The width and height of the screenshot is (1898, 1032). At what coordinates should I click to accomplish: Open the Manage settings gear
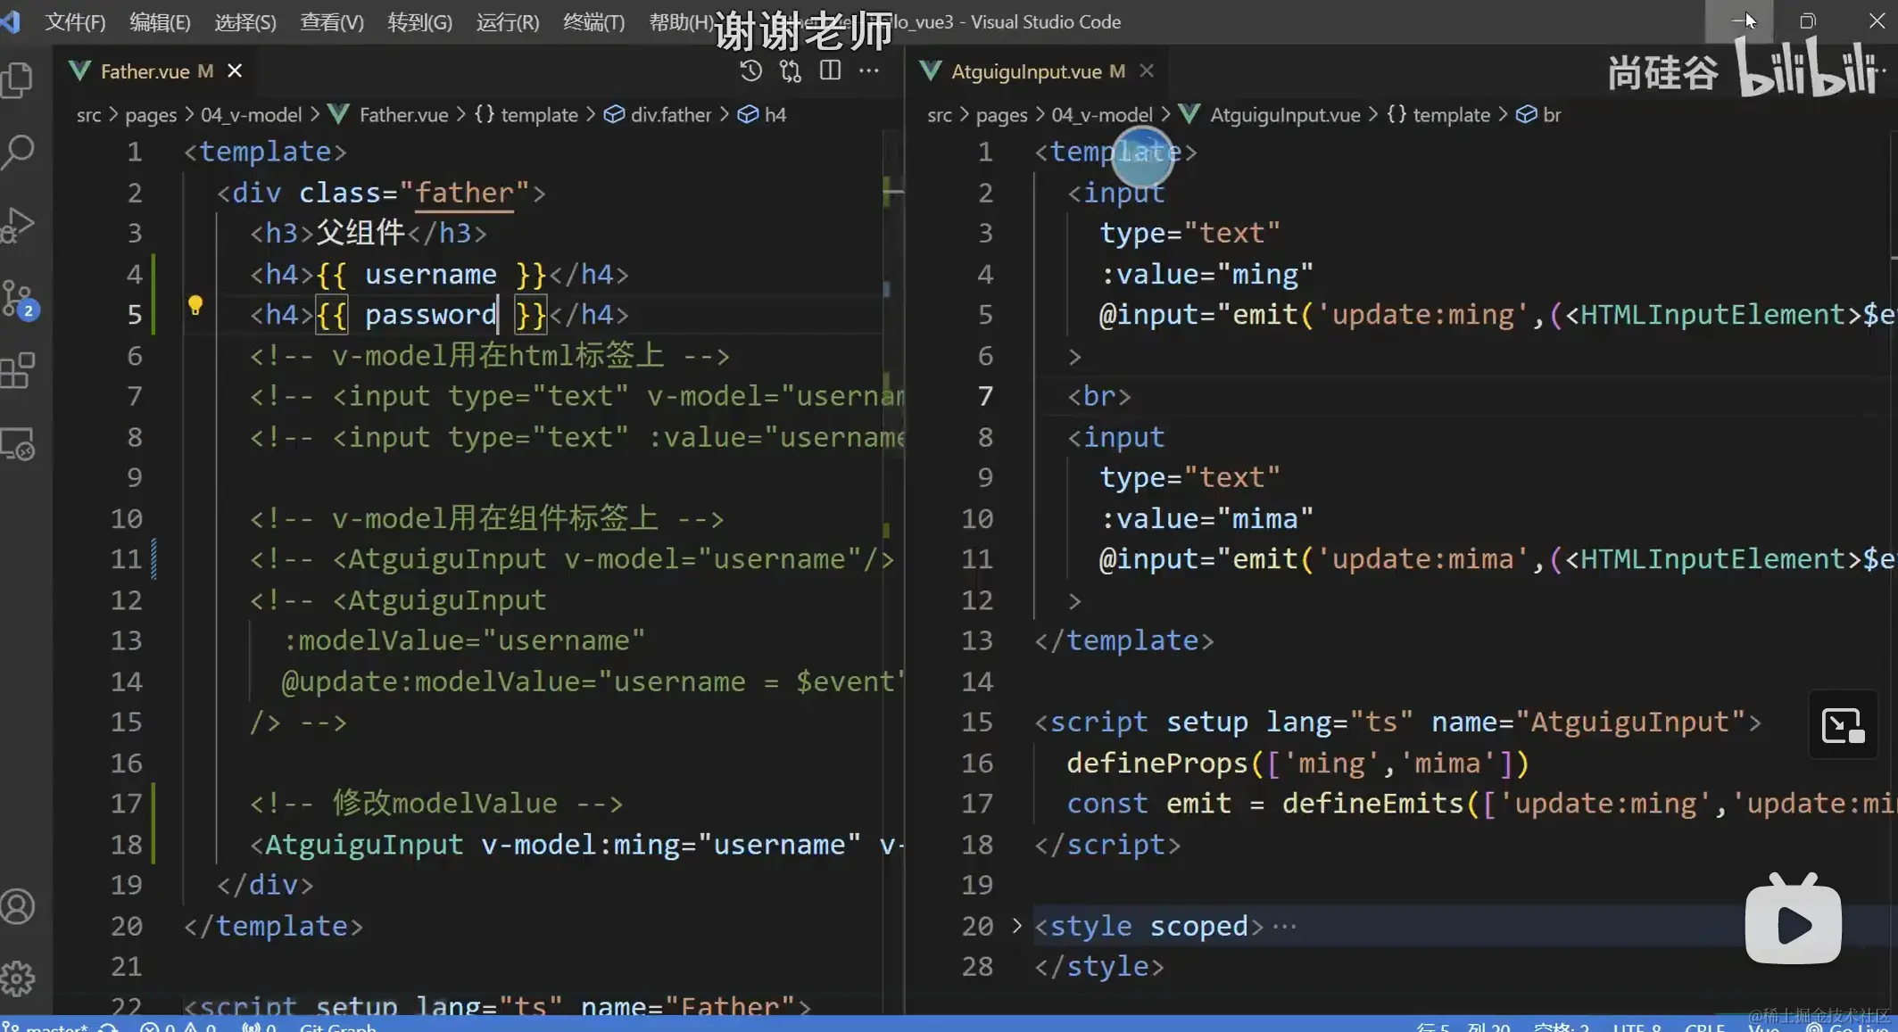pyautogui.click(x=18, y=978)
